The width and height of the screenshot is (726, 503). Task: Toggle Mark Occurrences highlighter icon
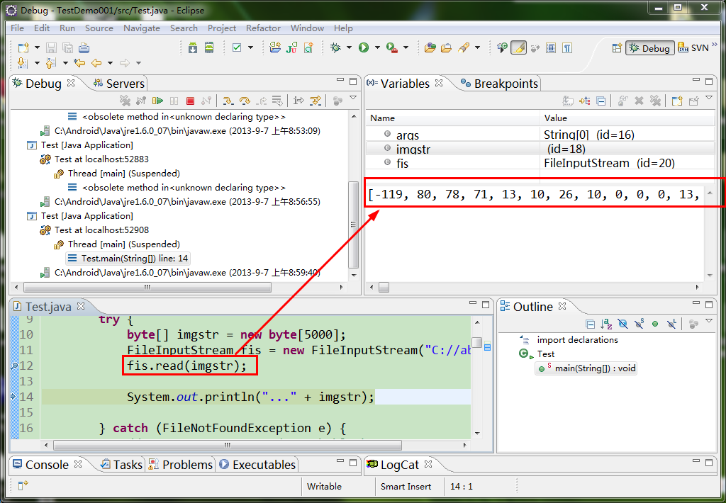pos(518,47)
